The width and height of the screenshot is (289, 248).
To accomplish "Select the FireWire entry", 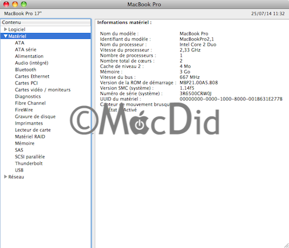I will [x=24, y=110].
